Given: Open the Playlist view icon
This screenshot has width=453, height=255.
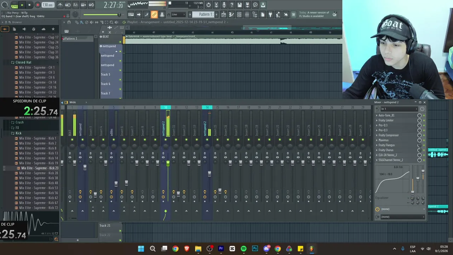Looking at the screenshot, I should pyautogui.click(x=224, y=15).
